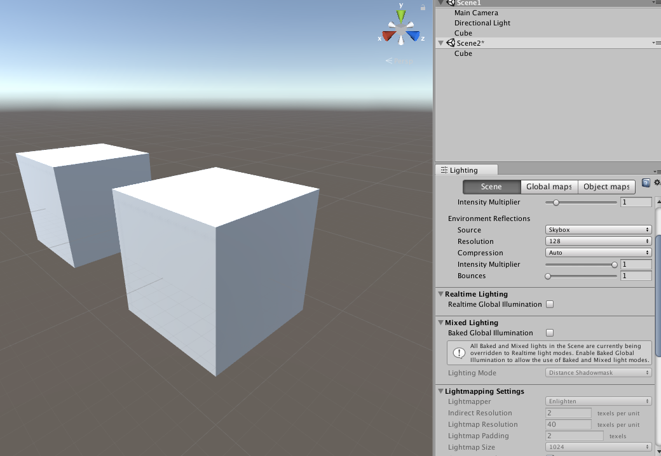
Task: Click 'texels per unit' beside Indirect Resolution
Action: (618, 413)
